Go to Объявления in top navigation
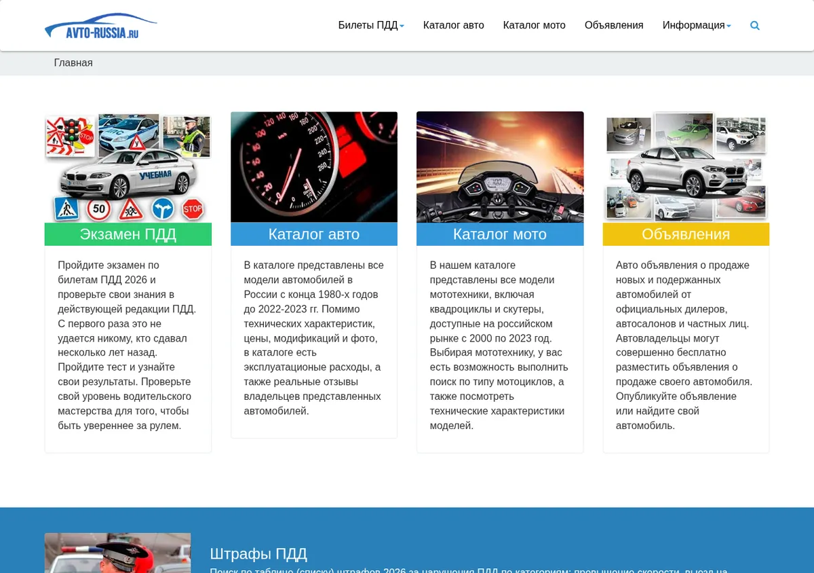The image size is (814, 573). click(614, 26)
